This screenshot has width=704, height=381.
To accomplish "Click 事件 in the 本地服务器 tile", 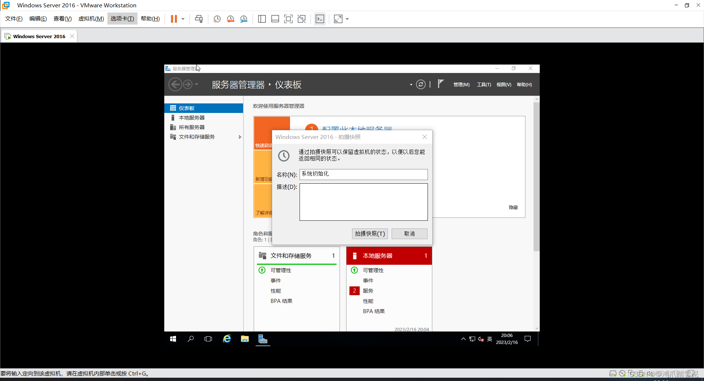I will pos(368,281).
